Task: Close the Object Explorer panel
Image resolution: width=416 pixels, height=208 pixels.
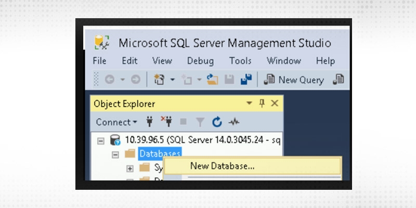Action: [x=275, y=103]
